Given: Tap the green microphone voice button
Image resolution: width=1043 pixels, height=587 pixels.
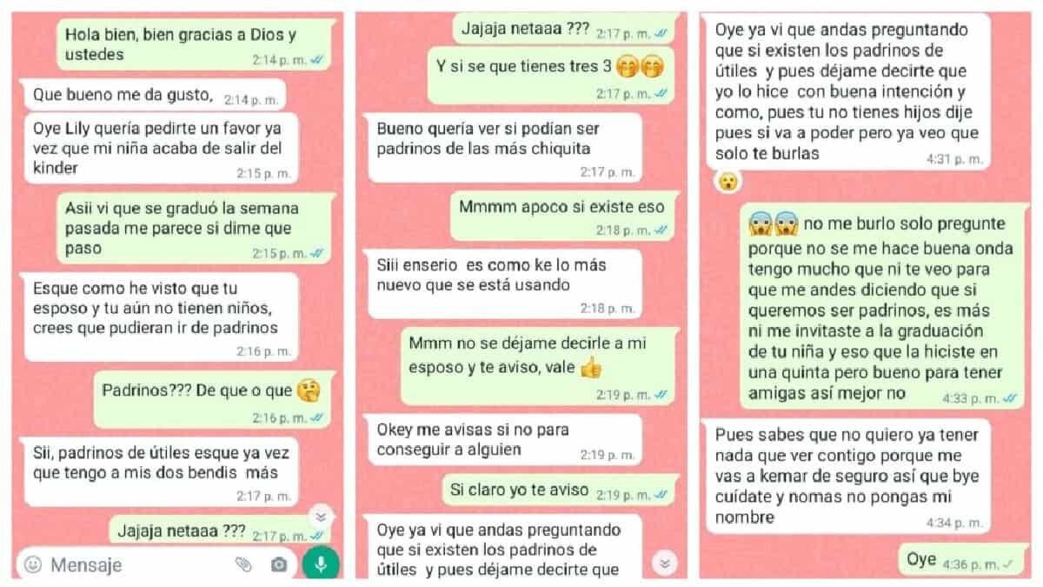Looking at the screenshot, I should (321, 564).
